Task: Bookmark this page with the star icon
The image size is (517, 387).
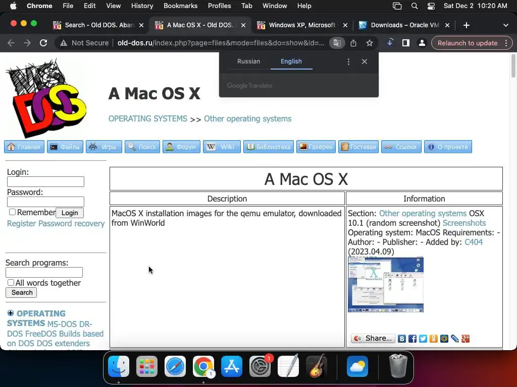Action: pos(370,43)
